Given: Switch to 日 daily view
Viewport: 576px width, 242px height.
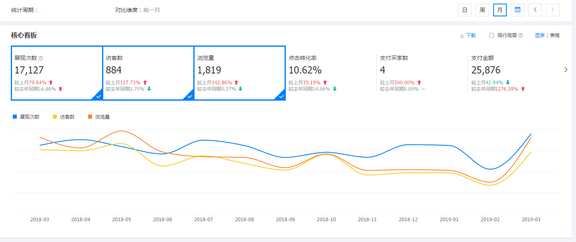Looking at the screenshot, I should [464, 10].
